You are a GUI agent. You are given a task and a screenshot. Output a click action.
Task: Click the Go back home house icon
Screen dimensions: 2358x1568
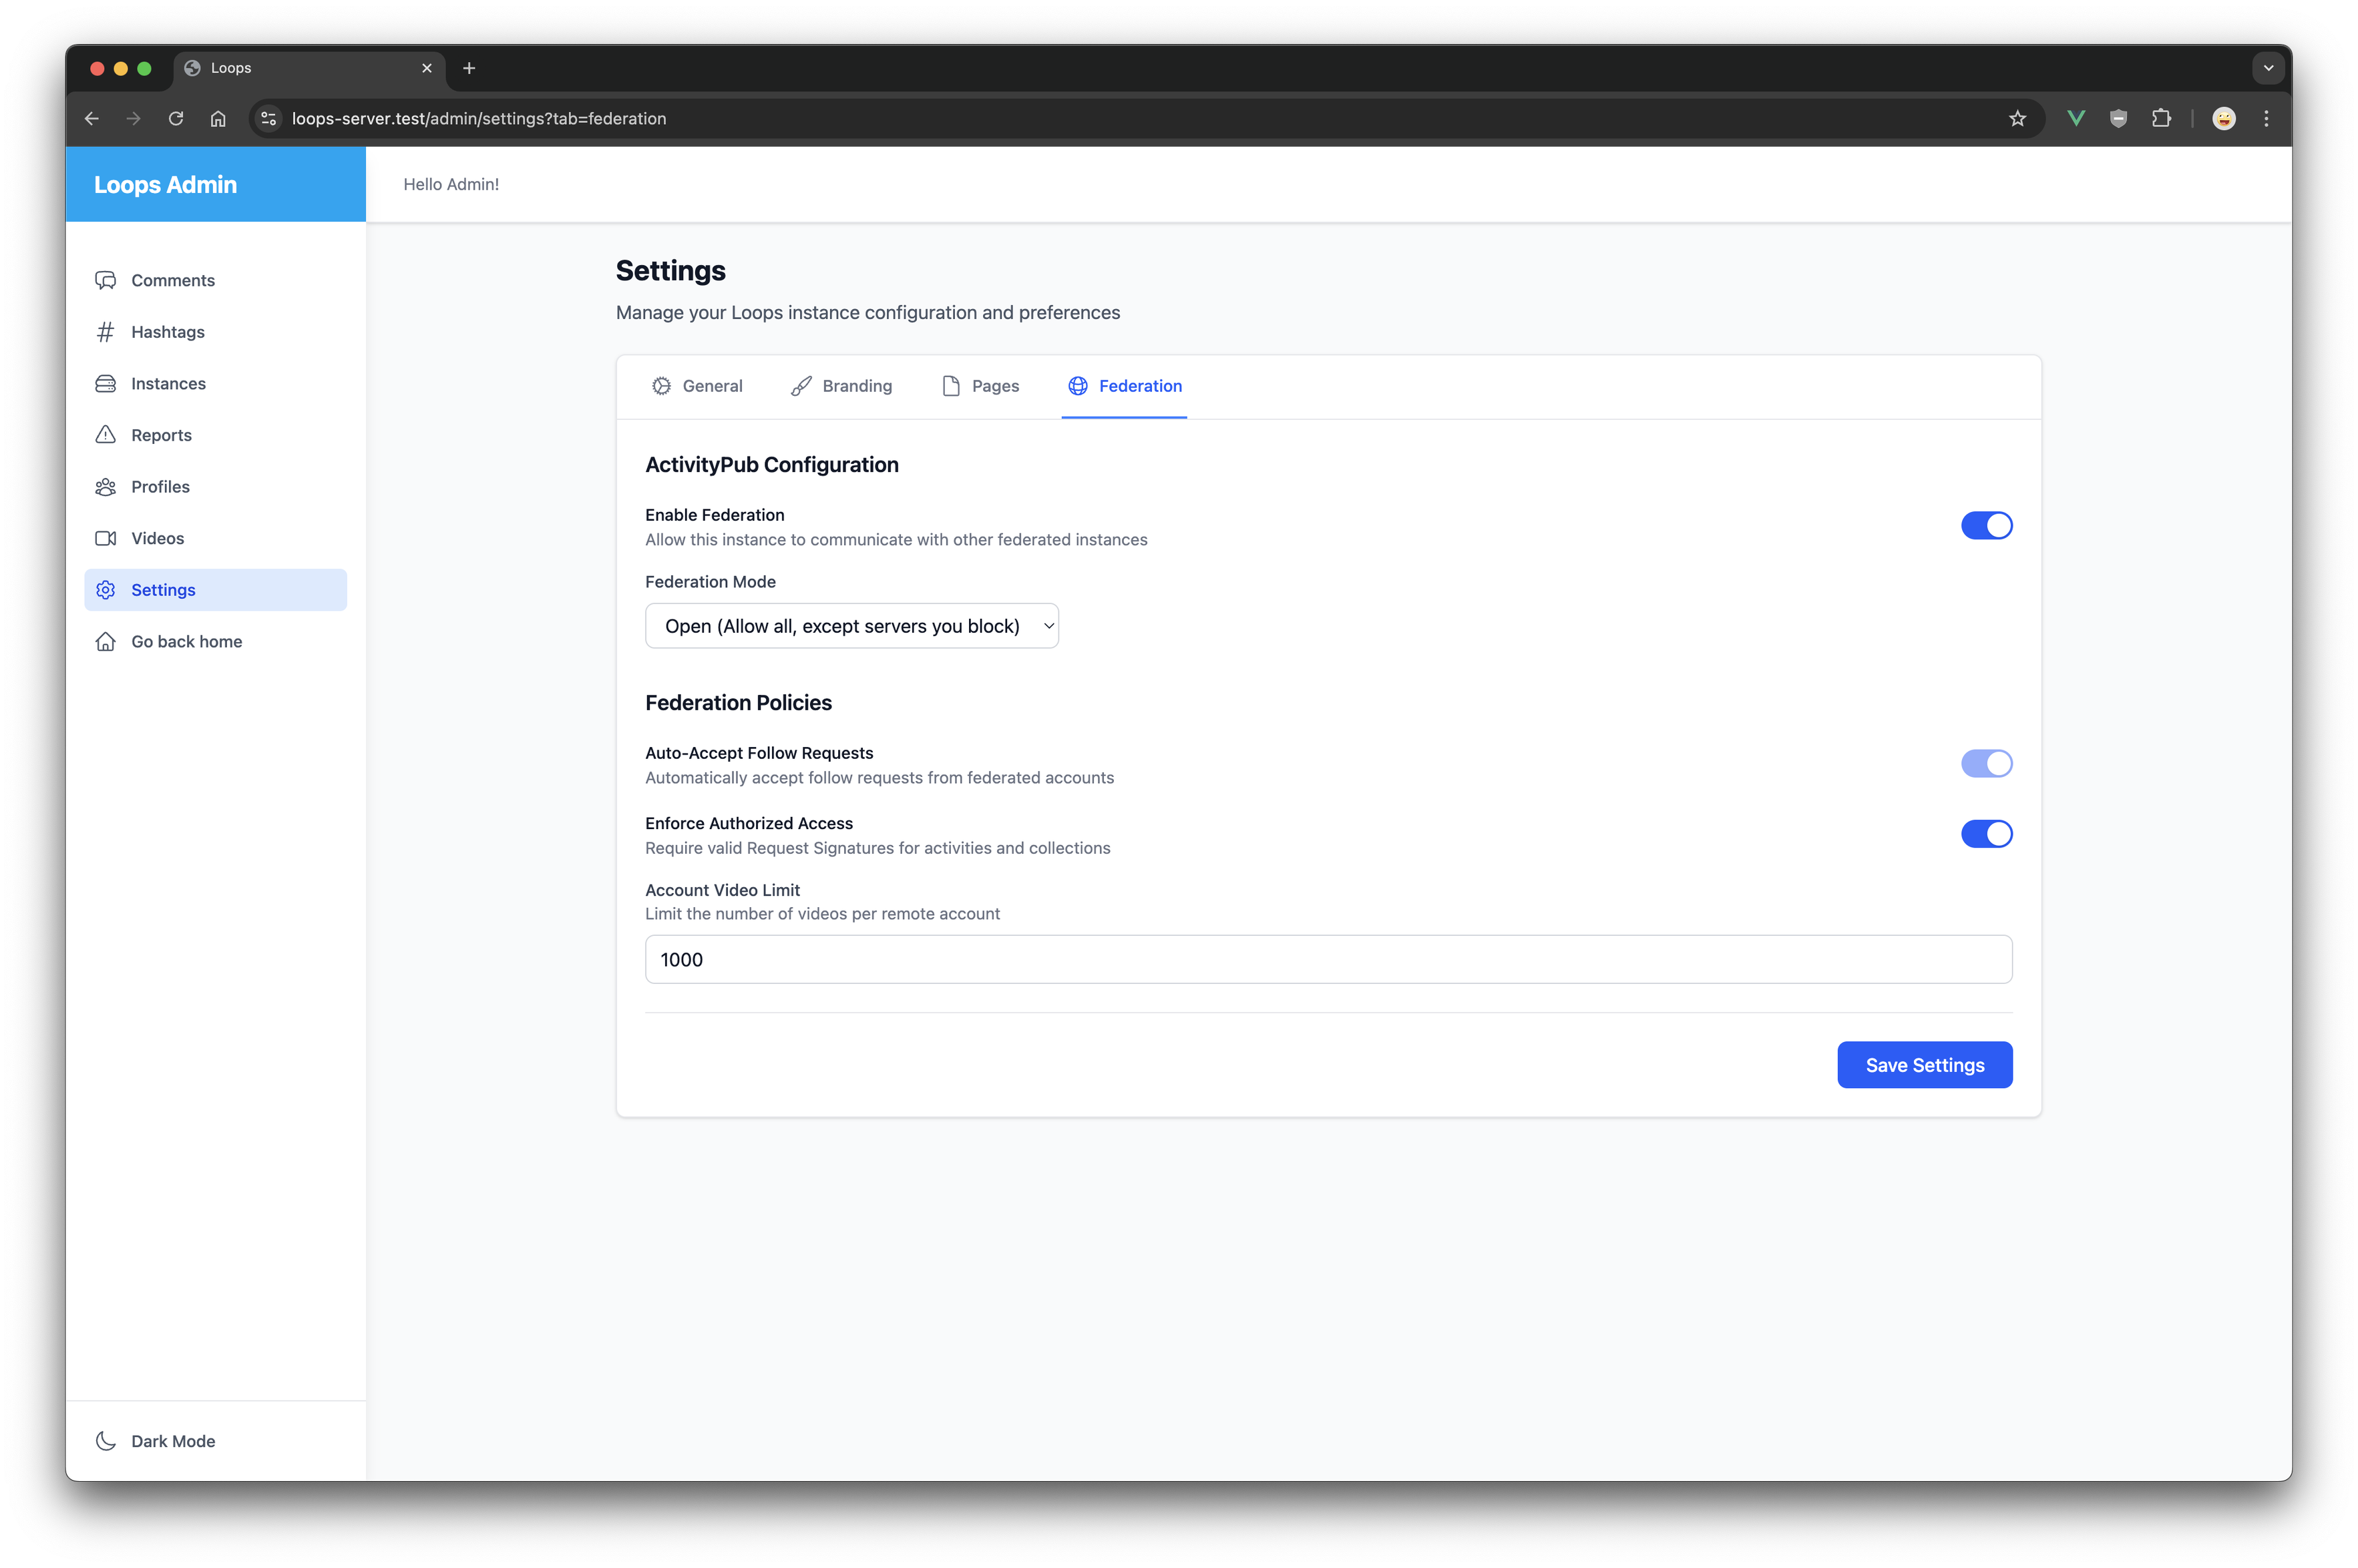(x=105, y=642)
